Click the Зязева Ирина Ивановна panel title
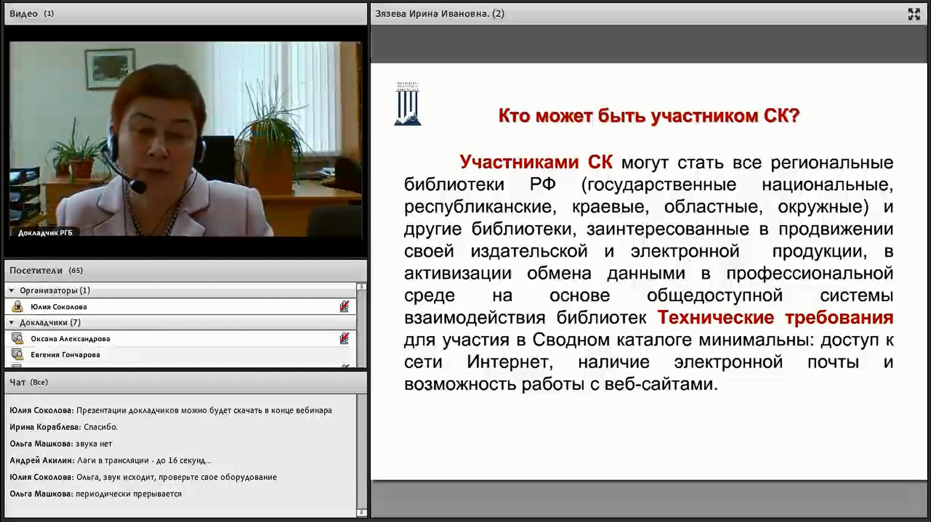 (x=439, y=13)
